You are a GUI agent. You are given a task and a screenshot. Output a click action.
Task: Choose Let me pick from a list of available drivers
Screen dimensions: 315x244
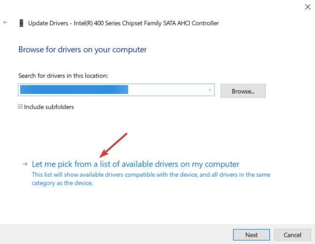click(x=135, y=165)
